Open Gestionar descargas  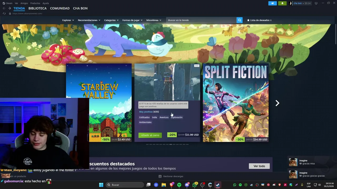[x=171, y=176]
